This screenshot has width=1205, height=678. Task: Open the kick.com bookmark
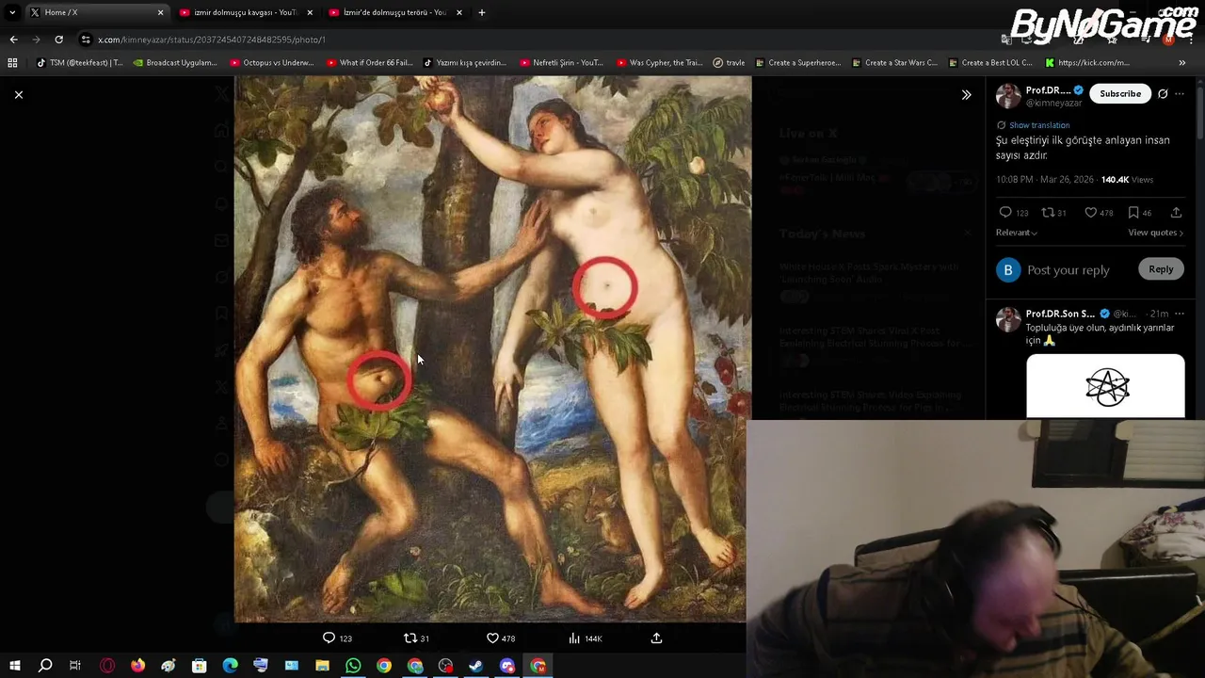click(1086, 63)
